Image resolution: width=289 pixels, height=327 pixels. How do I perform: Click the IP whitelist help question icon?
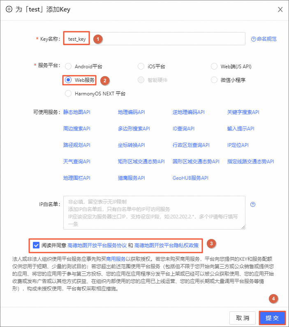253,204
